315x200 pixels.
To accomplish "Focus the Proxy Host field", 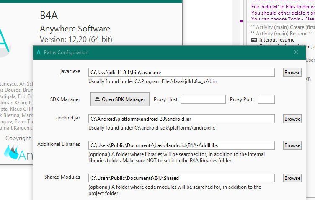I will click(x=203, y=99).
